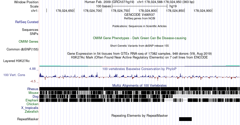
Task: Click the RefSeq Curated track label
Action: (x=27, y=22)
